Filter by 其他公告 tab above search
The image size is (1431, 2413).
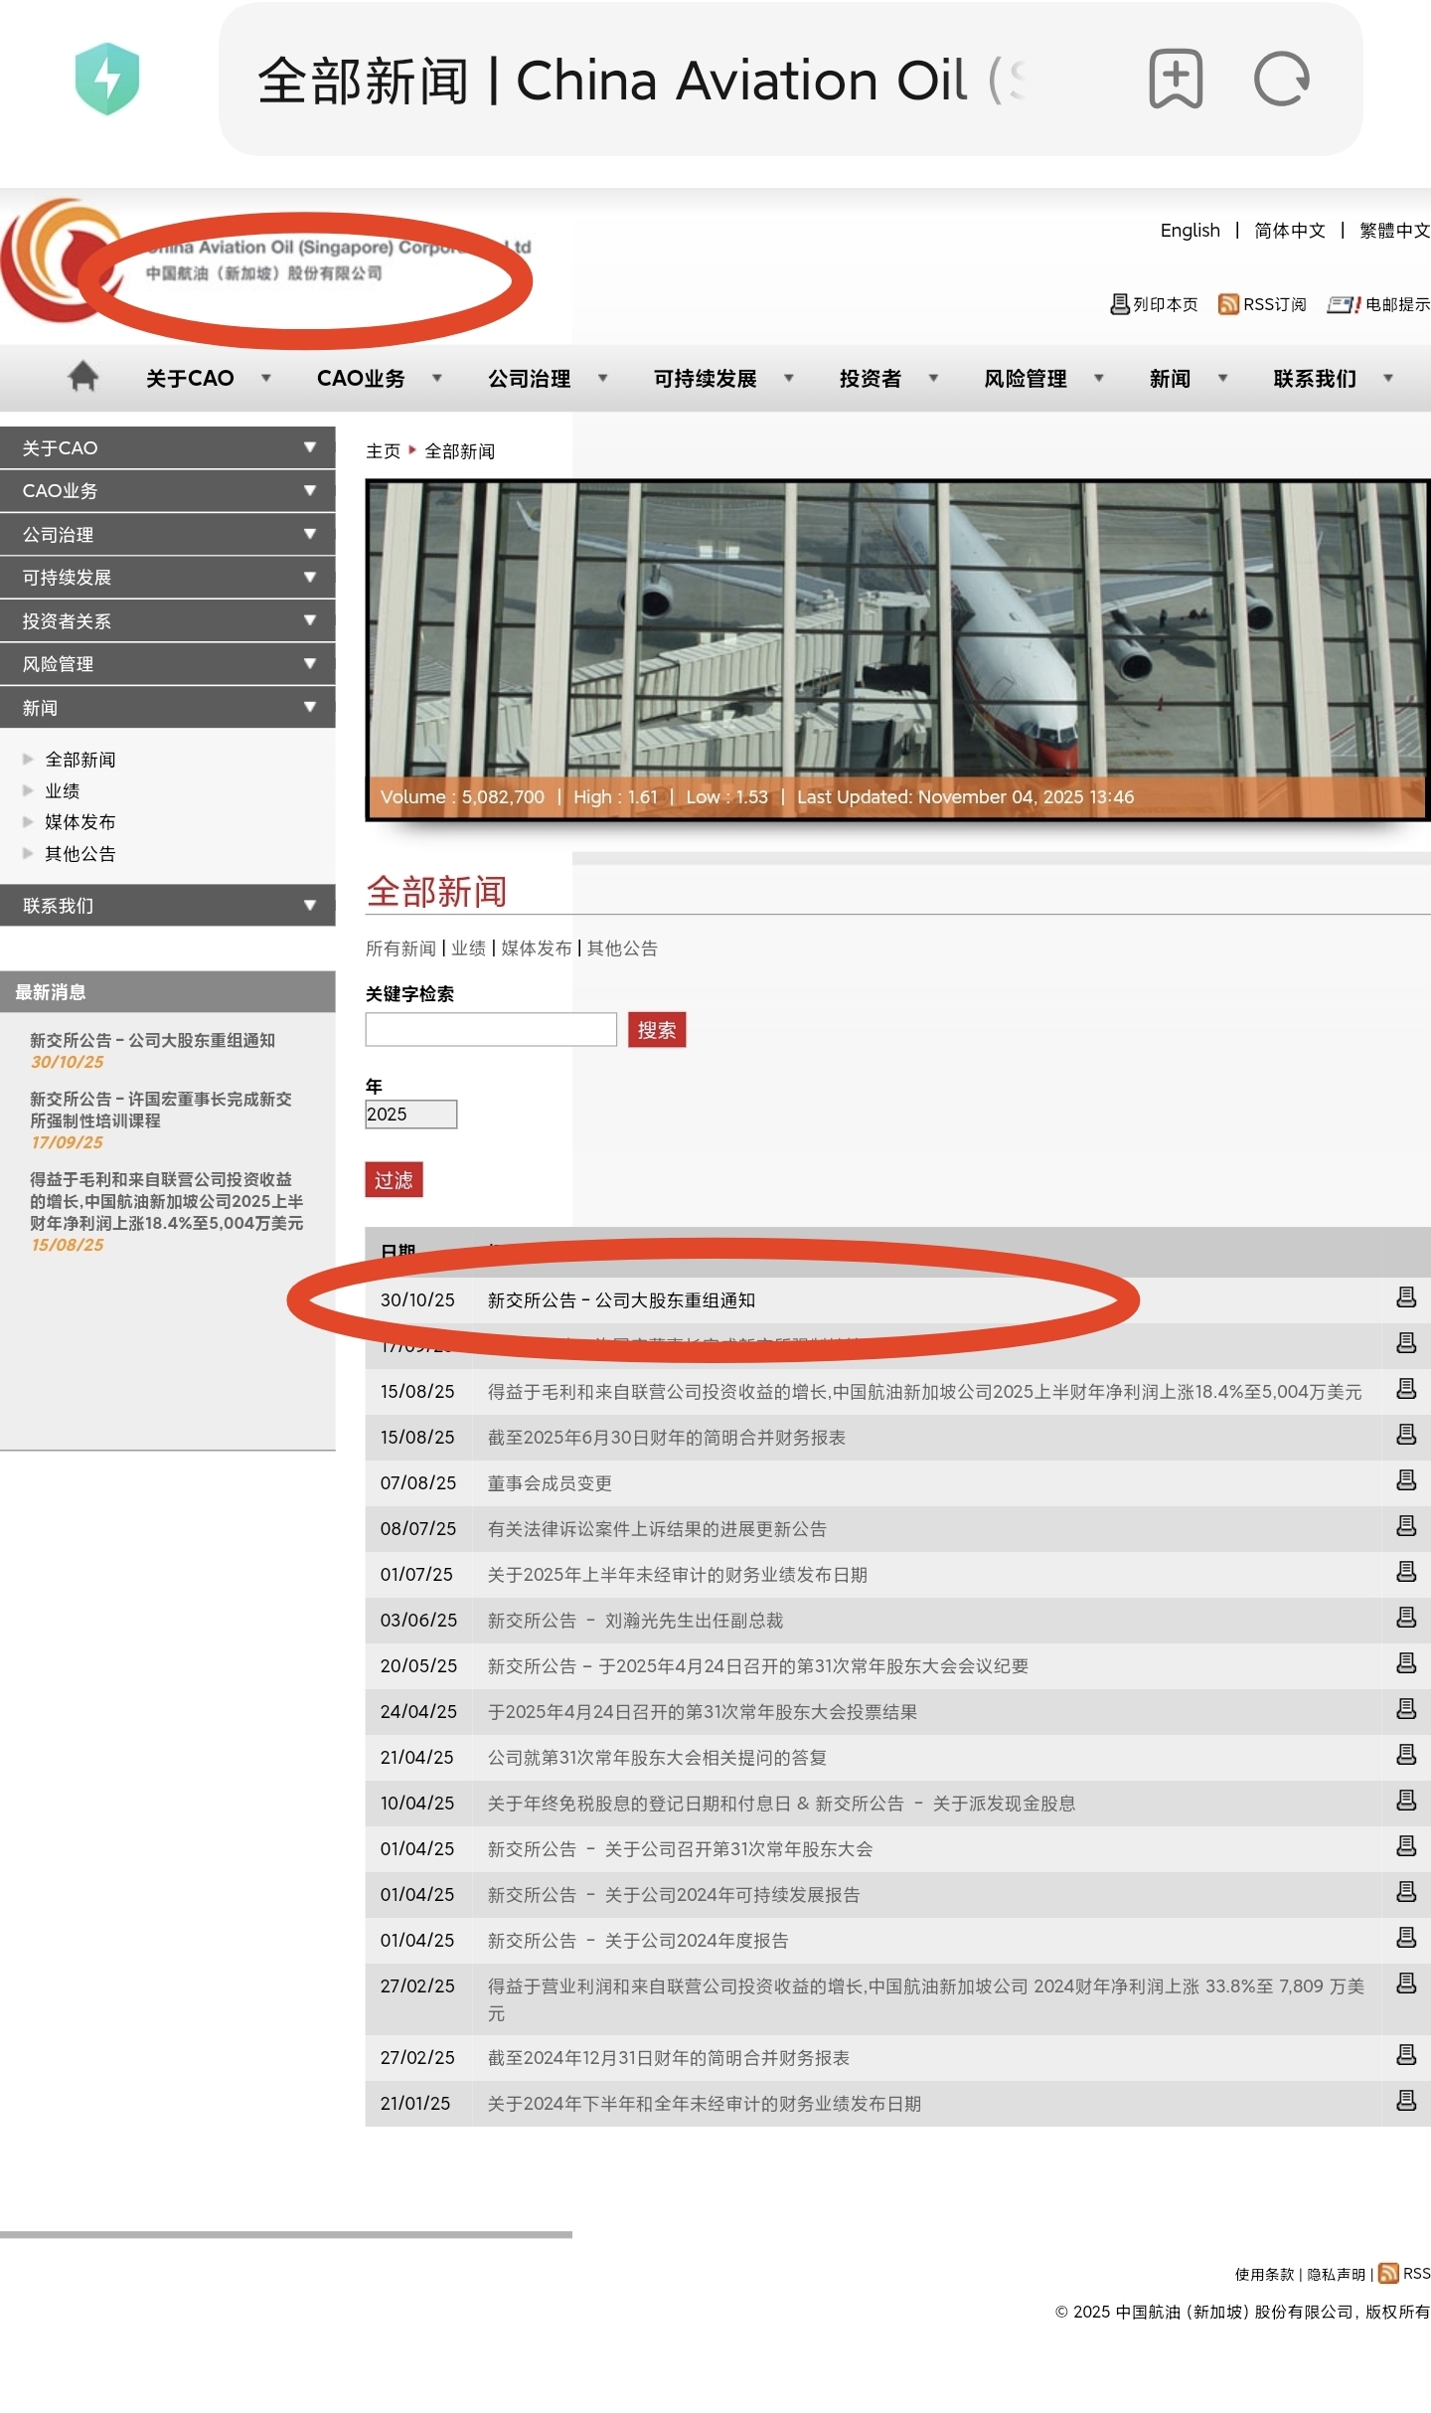pos(622,948)
